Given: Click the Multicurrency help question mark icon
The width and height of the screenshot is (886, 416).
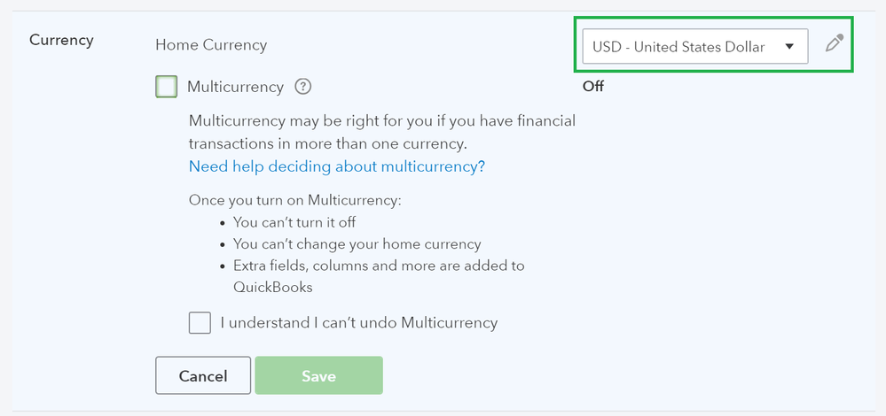Looking at the screenshot, I should tap(303, 87).
